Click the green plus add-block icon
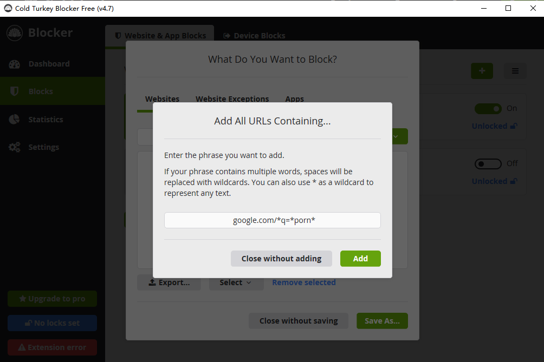This screenshot has height=362, width=544. tap(482, 71)
